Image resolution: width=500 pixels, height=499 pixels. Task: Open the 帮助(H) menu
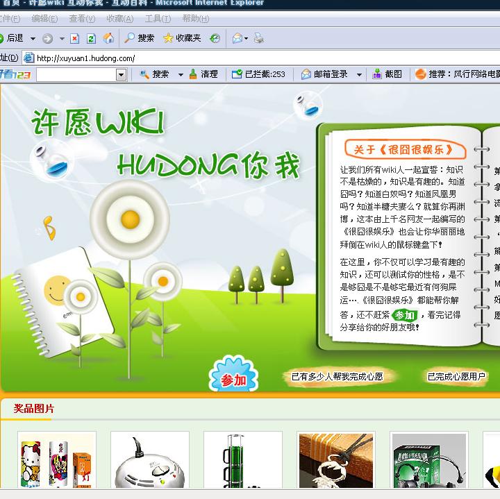[x=195, y=19]
